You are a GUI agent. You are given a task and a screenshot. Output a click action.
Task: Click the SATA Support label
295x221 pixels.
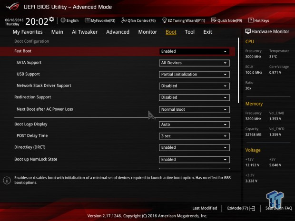tap(29, 63)
